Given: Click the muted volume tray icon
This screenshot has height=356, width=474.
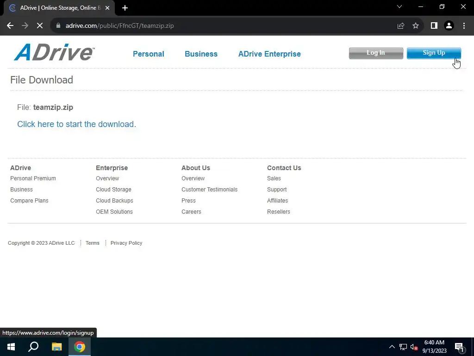Looking at the screenshot, I should (414, 347).
